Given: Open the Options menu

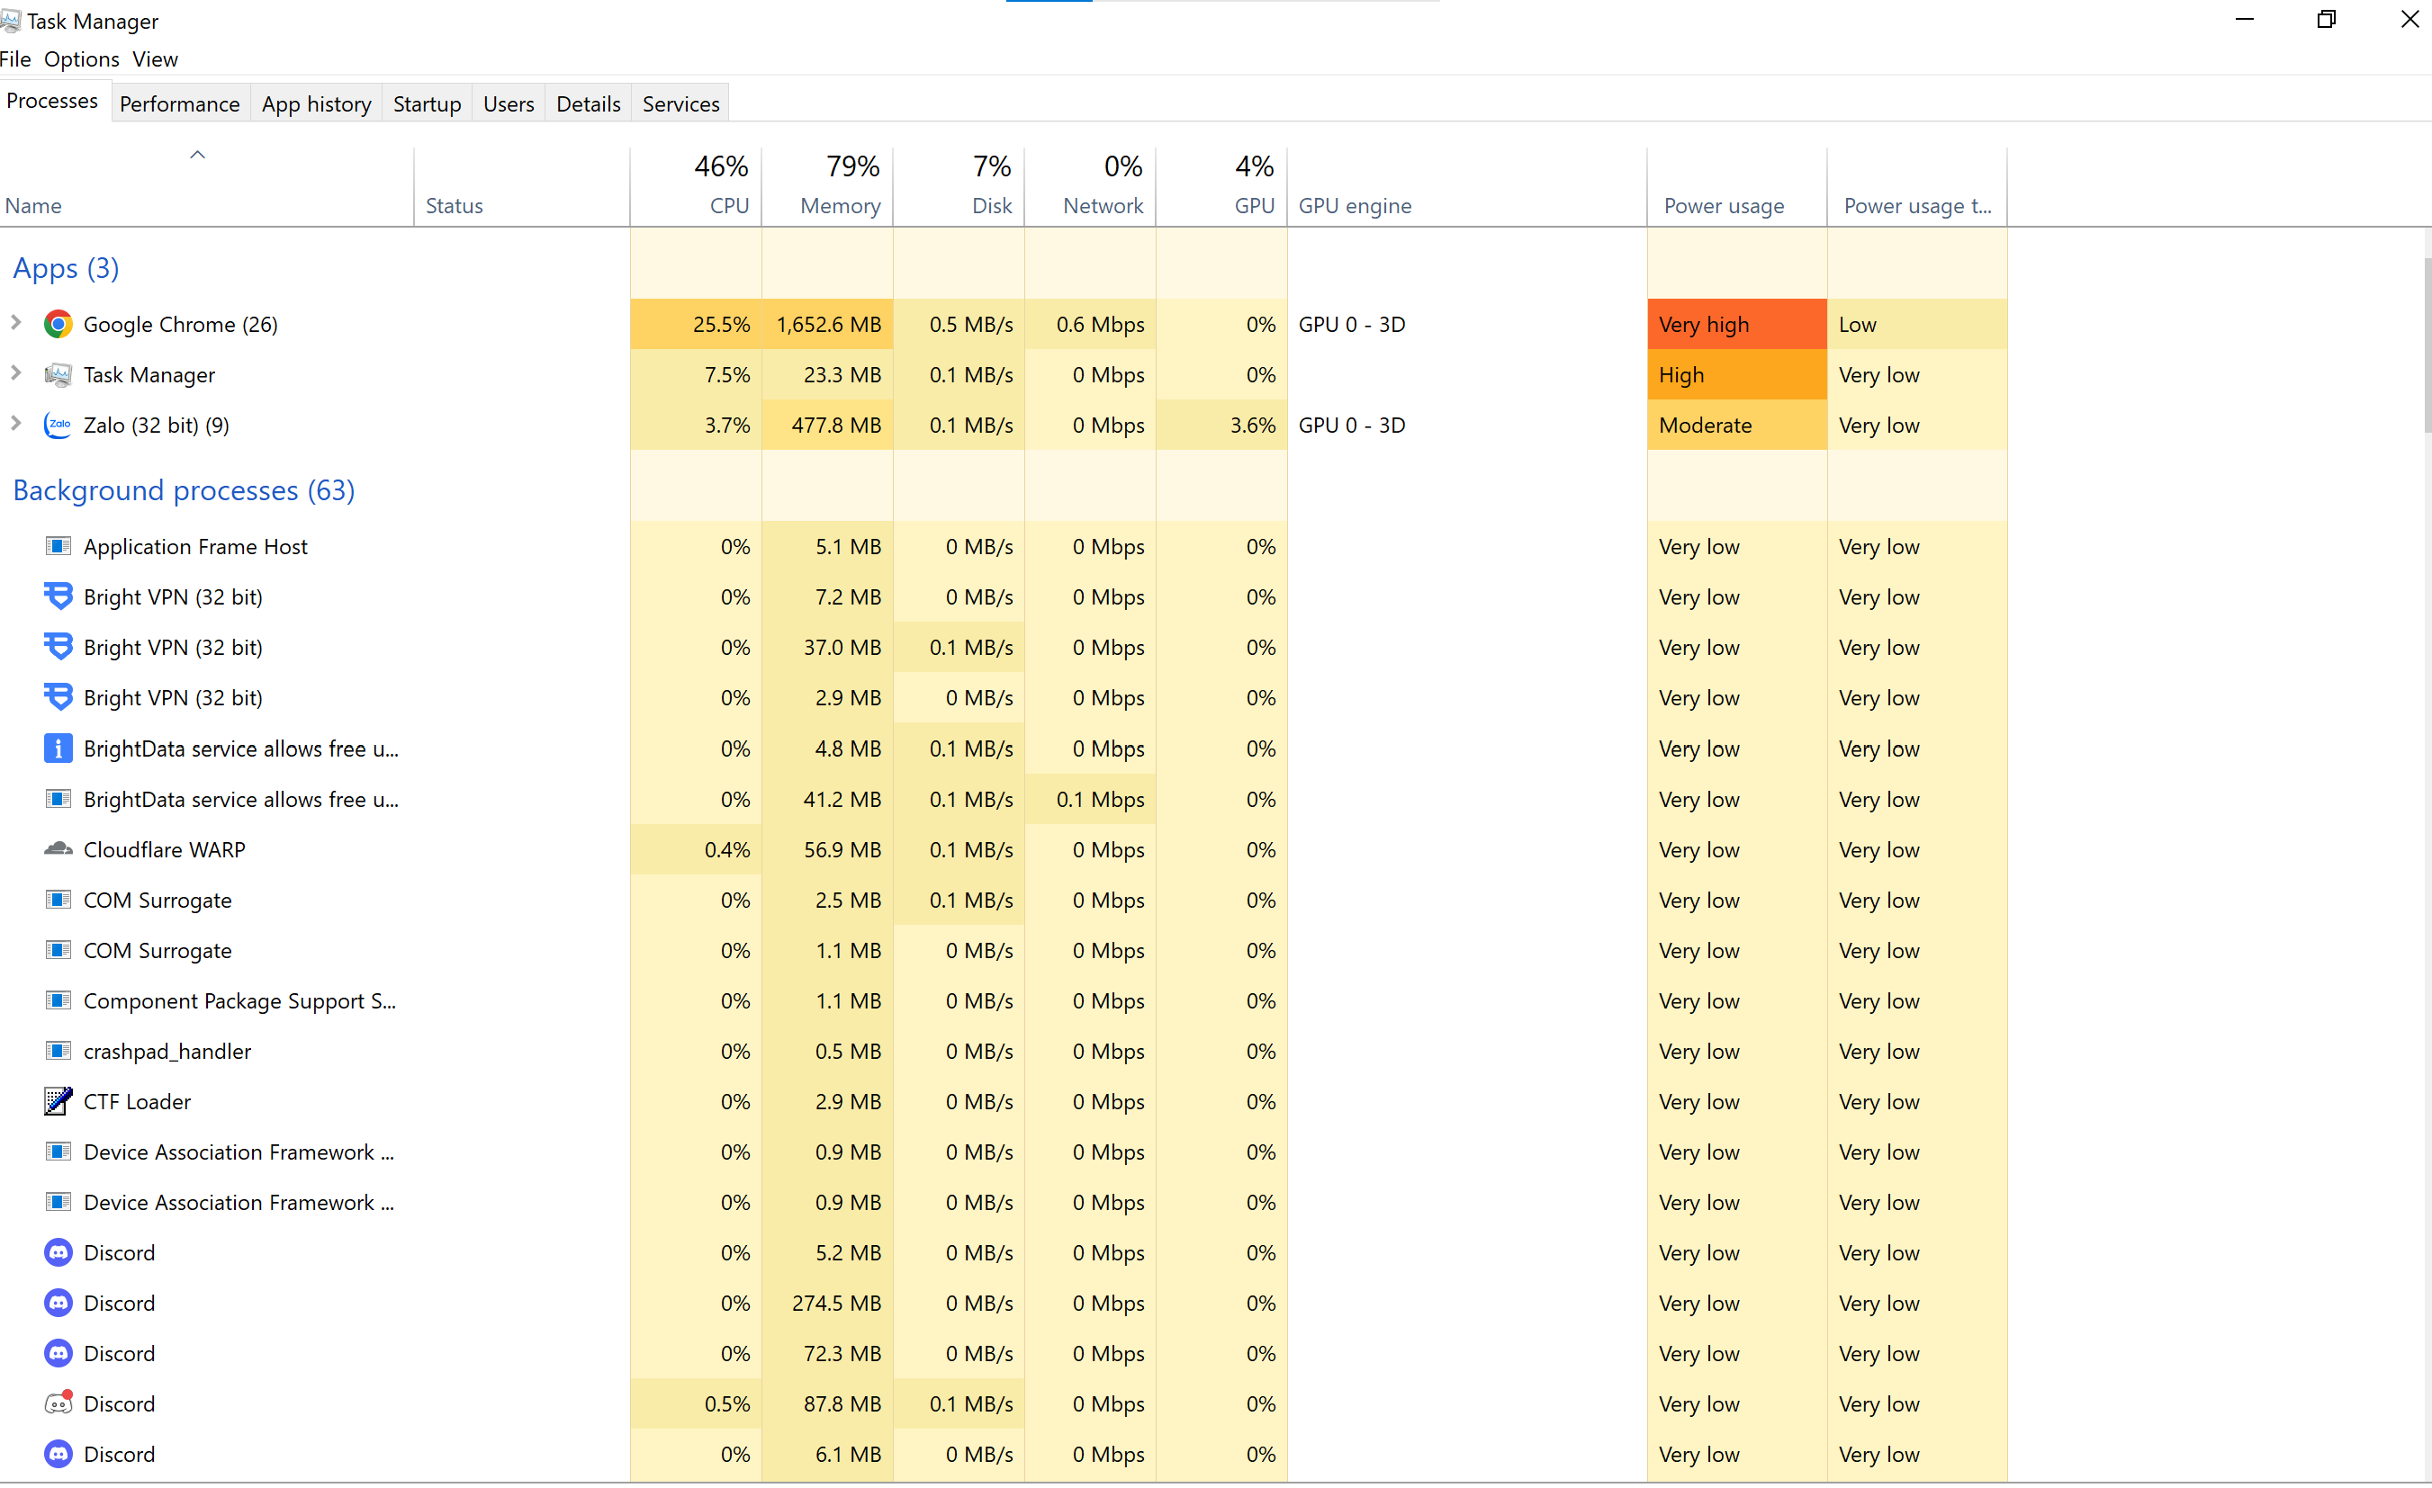Looking at the screenshot, I should (x=81, y=59).
